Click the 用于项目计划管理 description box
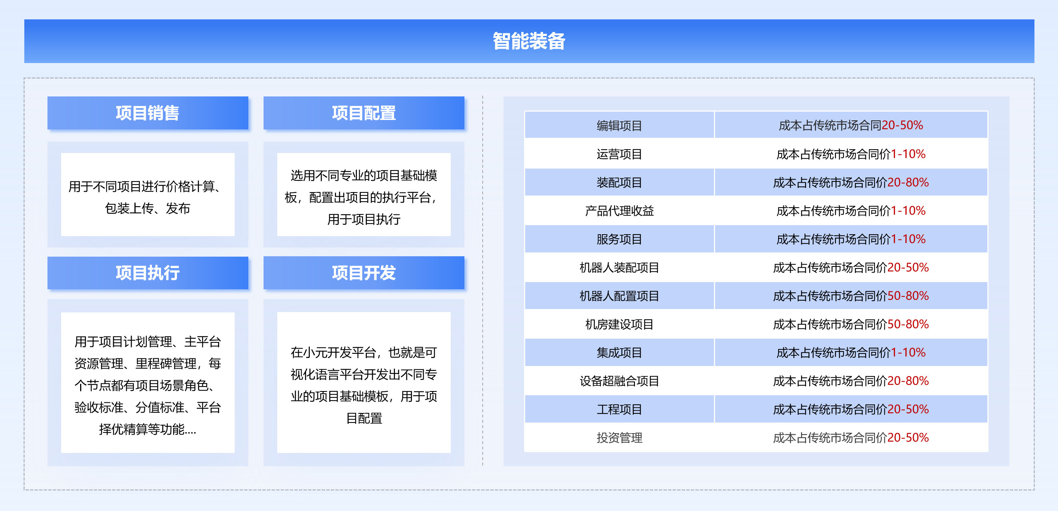The width and height of the screenshot is (1058, 511). (x=148, y=383)
